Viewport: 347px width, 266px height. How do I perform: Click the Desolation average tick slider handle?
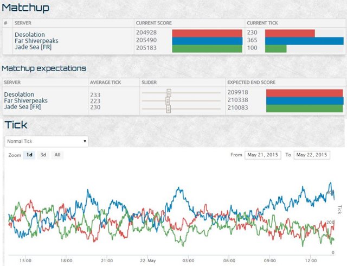pos(169,93)
